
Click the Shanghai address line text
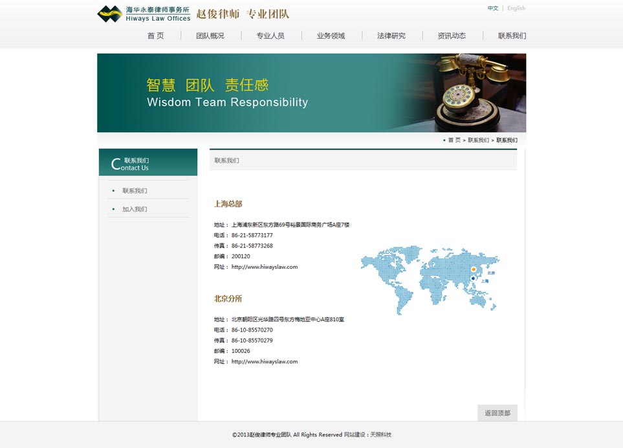290,225
